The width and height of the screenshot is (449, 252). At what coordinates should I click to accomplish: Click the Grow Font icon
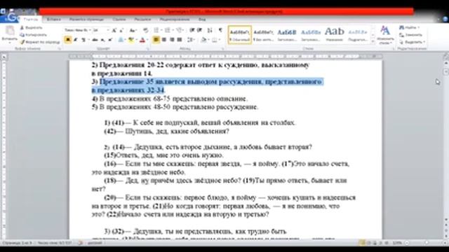tap(114, 30)
